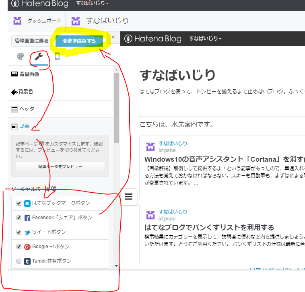Image resolution: width=305 pixels, height=292 pixels.
Task: Open the design palette tab icon
Action: click(x=21, y=57)
